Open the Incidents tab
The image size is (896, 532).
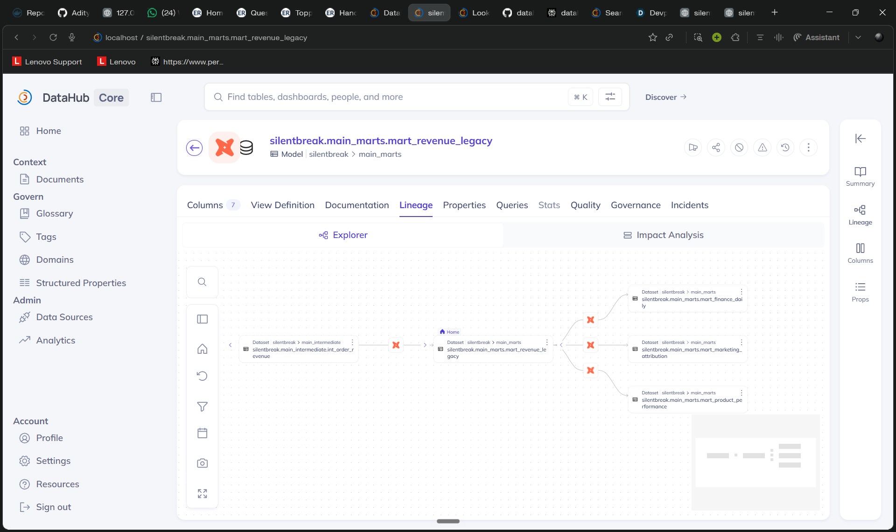click(x=689, y=205)
